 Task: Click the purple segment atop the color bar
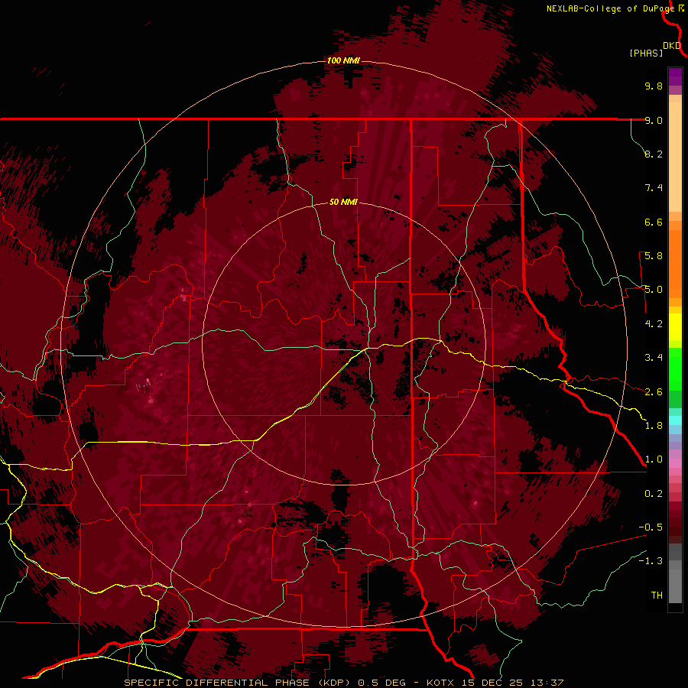point(675,76)
